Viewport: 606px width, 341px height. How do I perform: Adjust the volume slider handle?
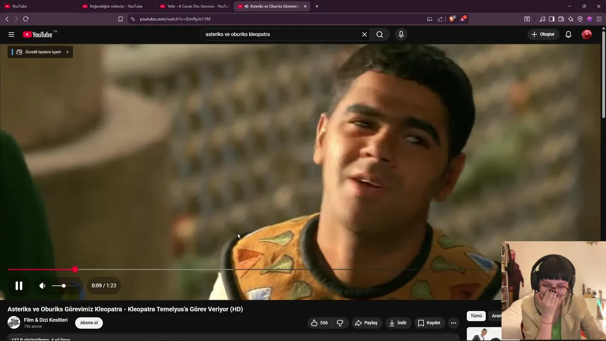(63, 286)
